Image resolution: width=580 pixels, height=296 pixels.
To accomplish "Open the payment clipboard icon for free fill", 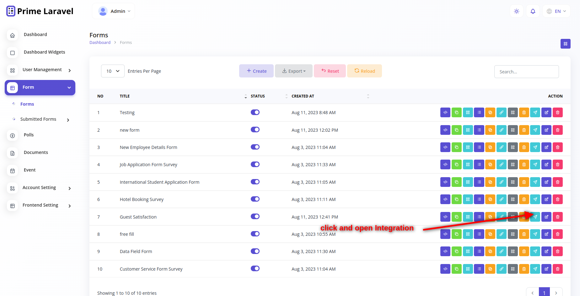I will click(x=524, y=234).
